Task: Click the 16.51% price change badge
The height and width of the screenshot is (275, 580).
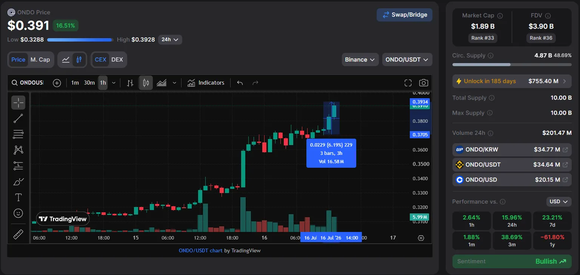Action: pos(66,26)
